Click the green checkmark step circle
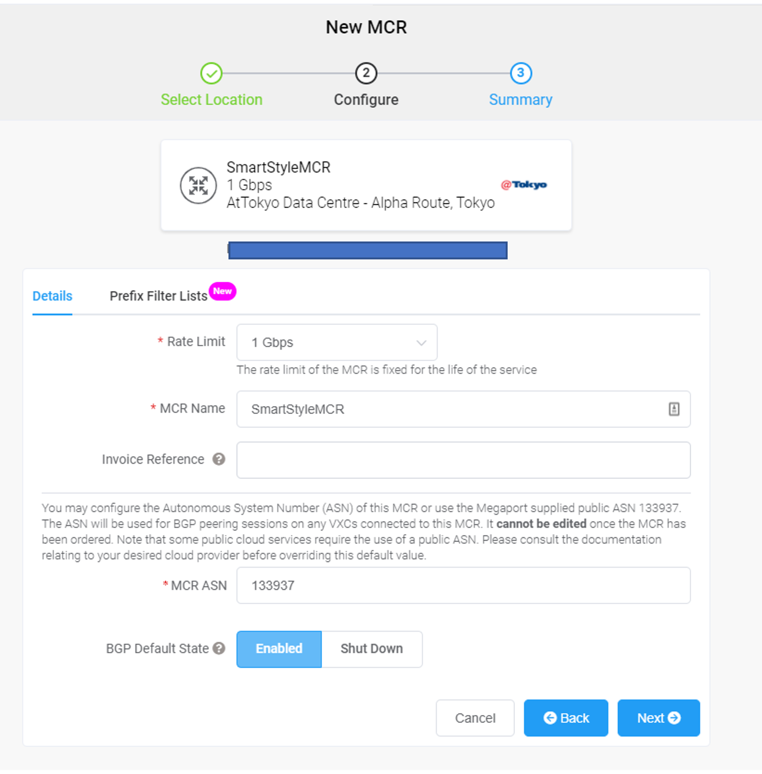 (x=211, y=73)
